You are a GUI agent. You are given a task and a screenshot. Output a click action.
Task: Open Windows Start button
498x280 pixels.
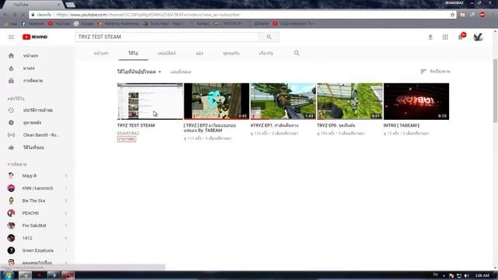8,275
